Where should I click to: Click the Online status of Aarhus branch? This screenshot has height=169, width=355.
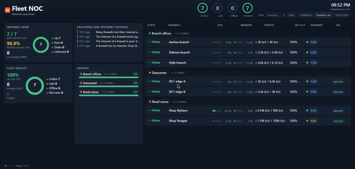tap(154, 42)
